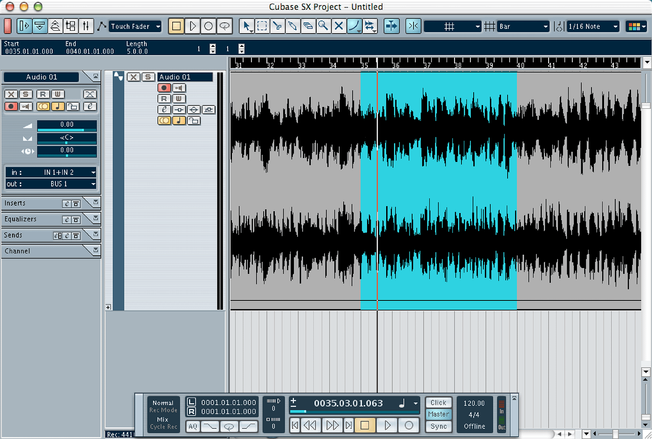Select the Split scissors tool
Viewport: 652px width, 439px height.
278,26
